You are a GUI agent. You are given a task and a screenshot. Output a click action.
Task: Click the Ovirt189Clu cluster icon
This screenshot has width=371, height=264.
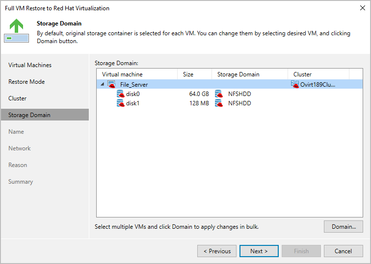(295, 84)
